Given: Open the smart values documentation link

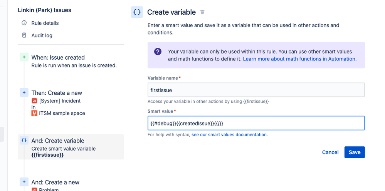Looking at the screenshot, I should point(230,135).
